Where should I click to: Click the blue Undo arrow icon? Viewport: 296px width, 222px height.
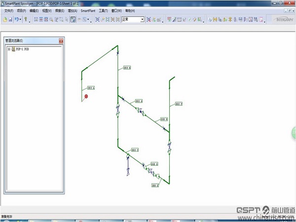(17, 19)
